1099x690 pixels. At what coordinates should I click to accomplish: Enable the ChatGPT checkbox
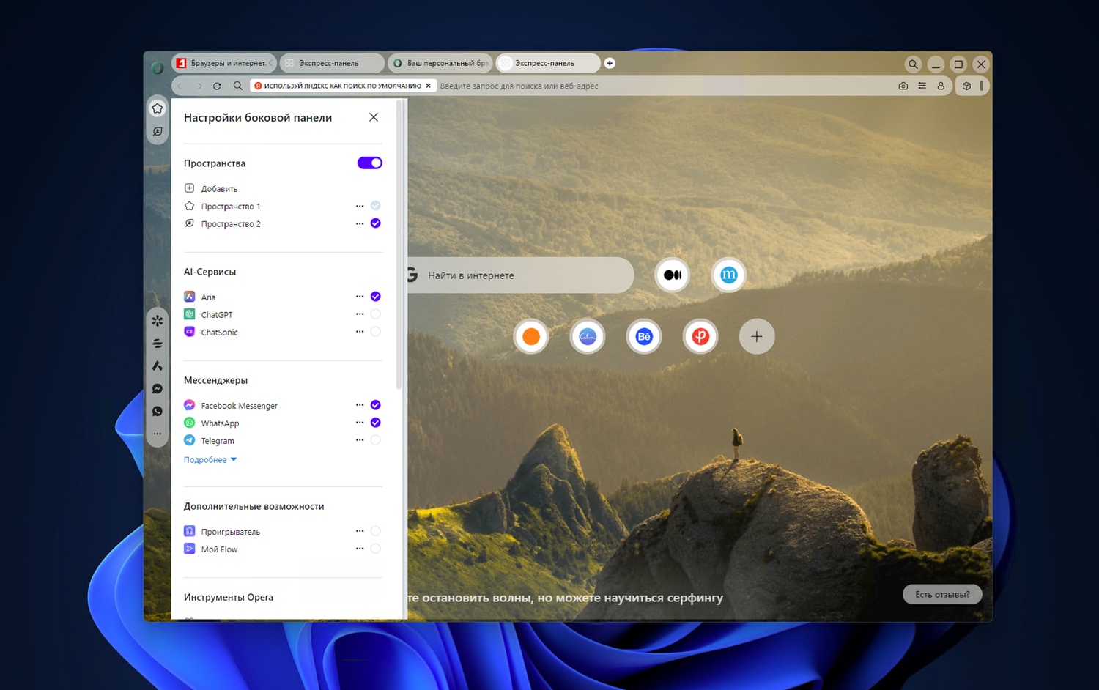375,314
